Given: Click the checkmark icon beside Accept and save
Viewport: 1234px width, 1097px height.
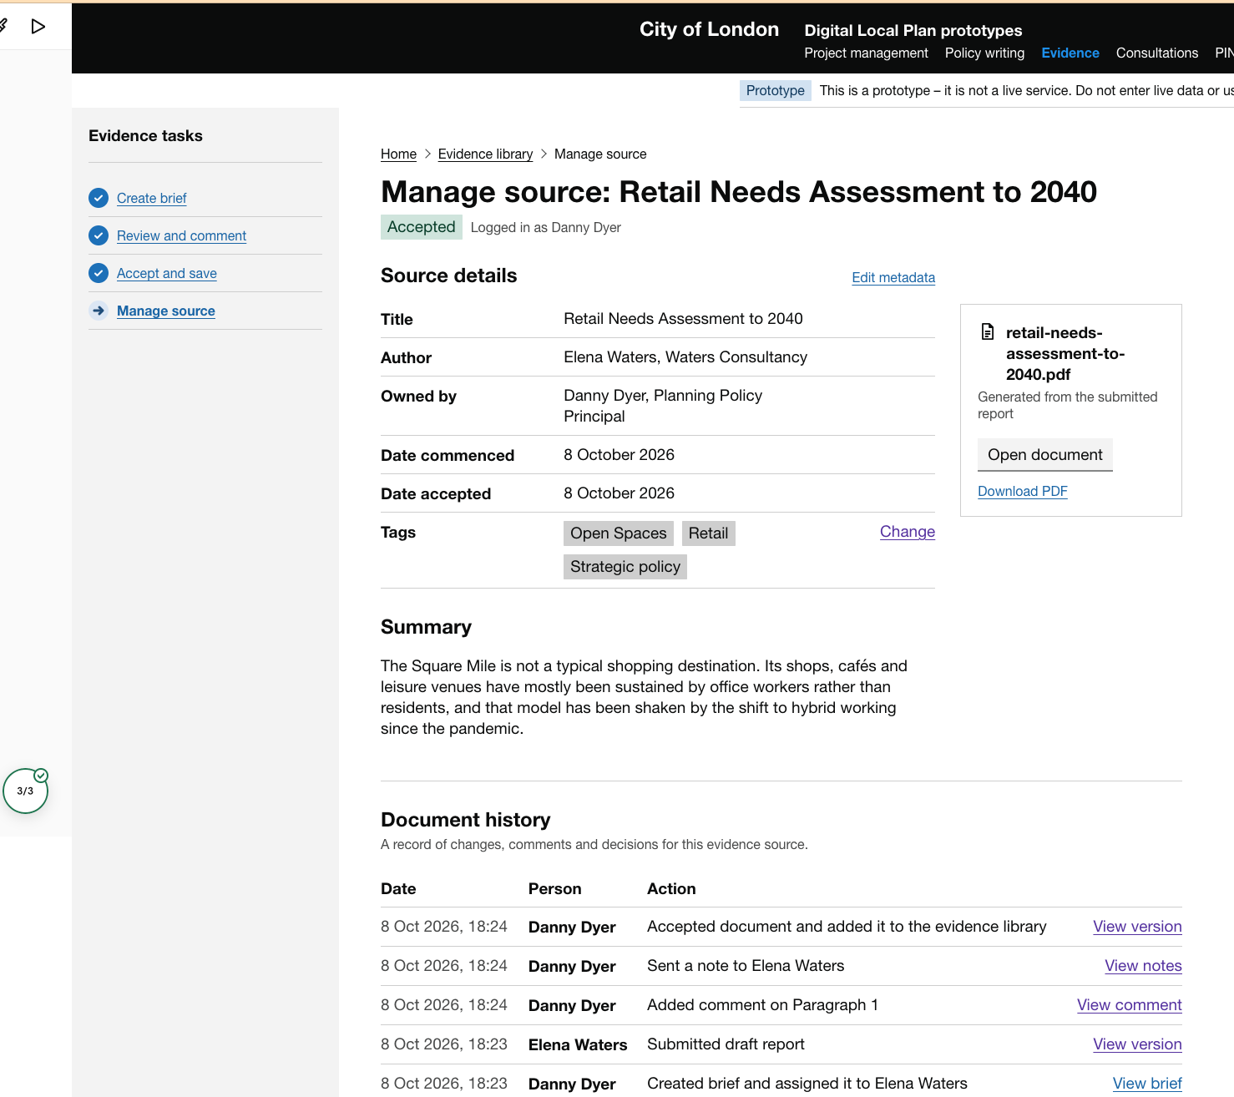Looking at the screenshot, I should (x=99, y=273).
